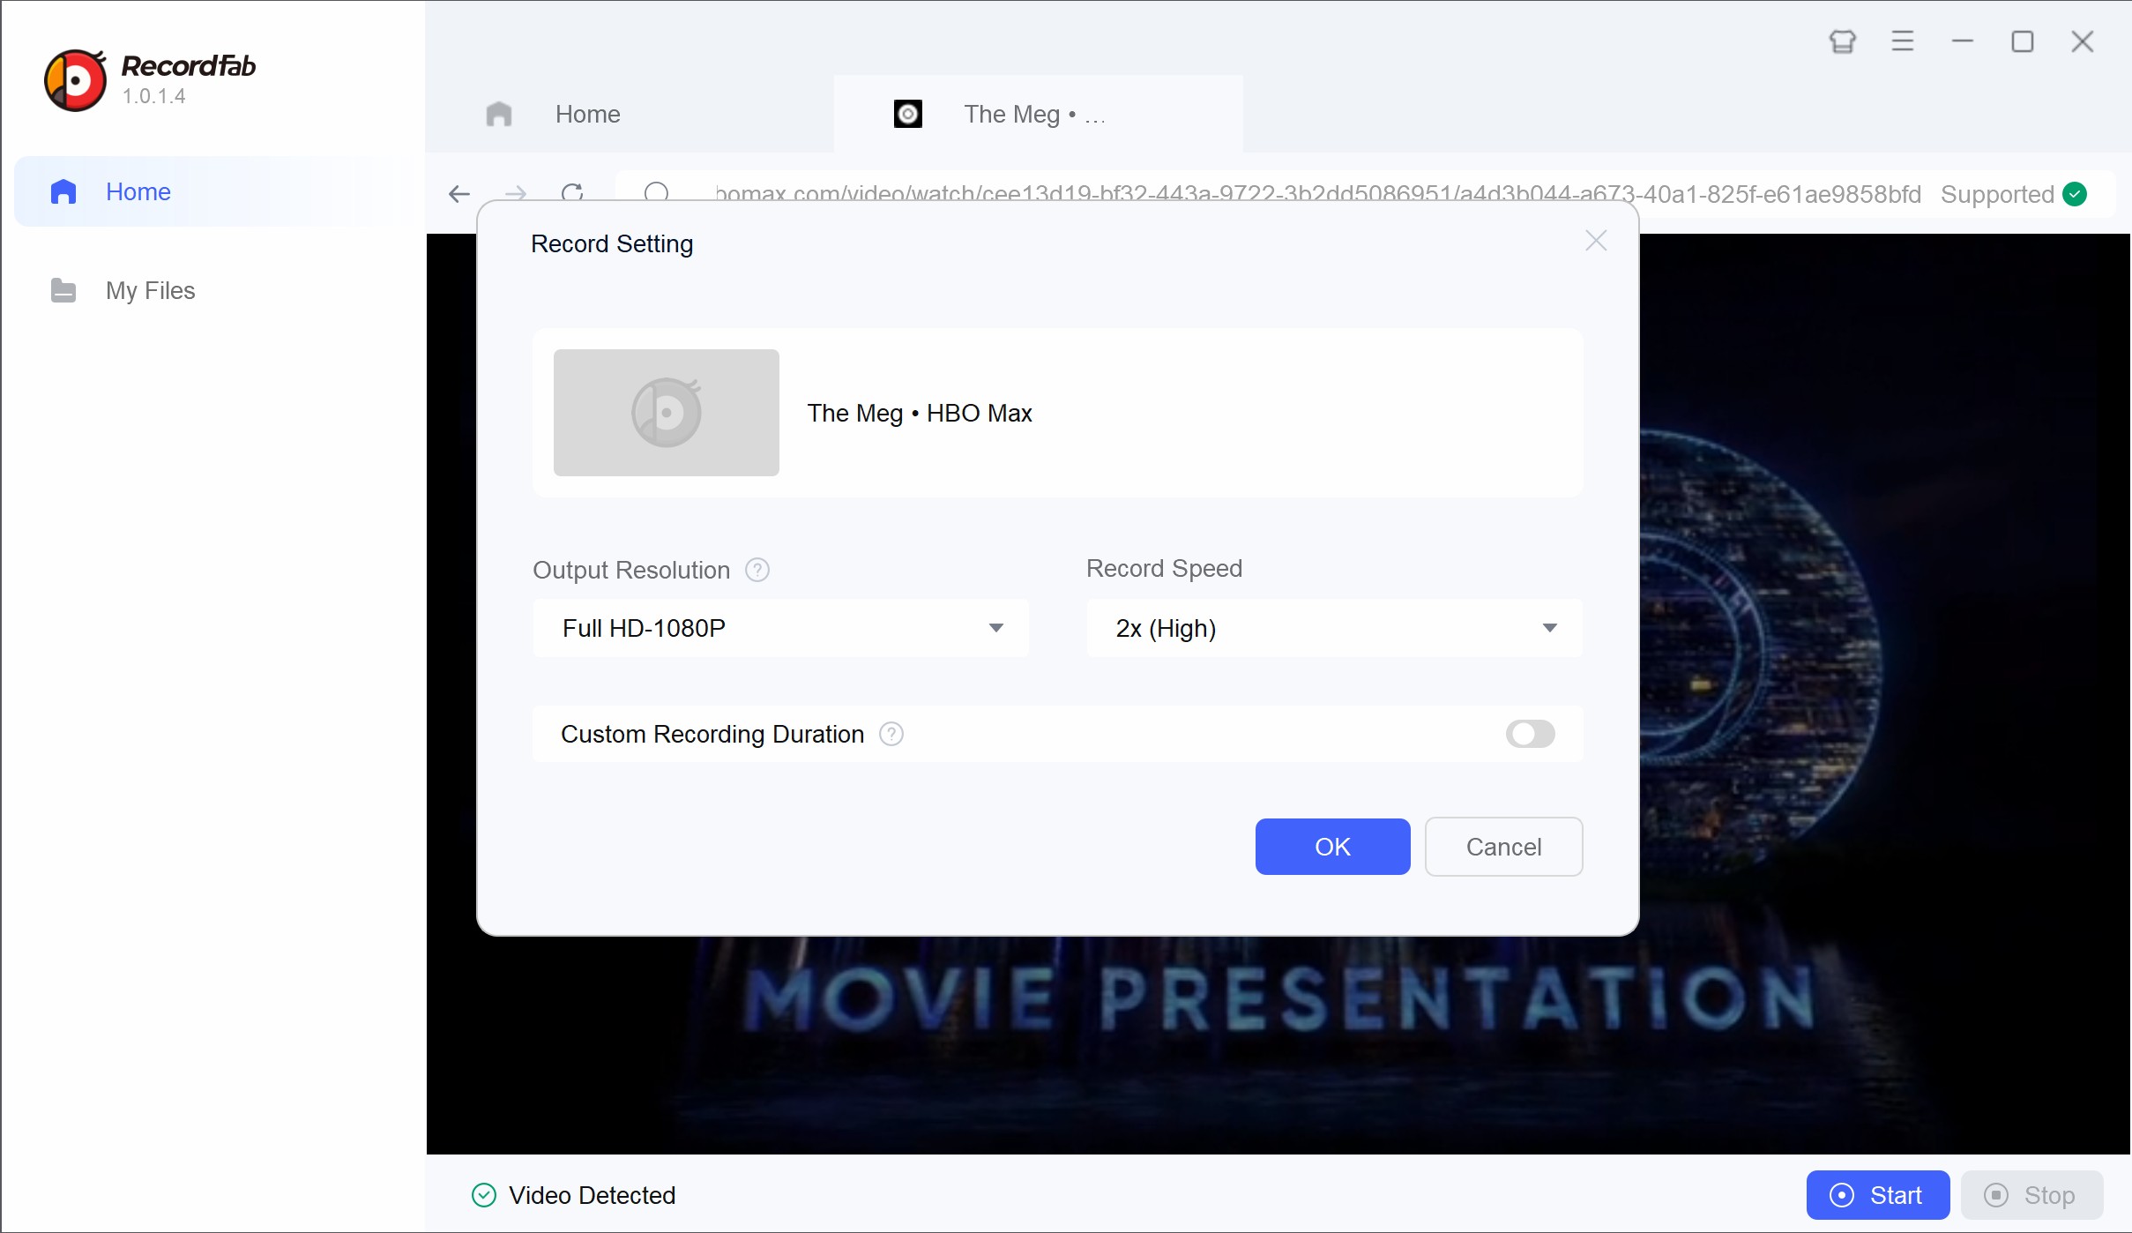2132x1233 pixels.
Task: Click the 'Video Detected' status text
Action: (x=593, y=1195)
